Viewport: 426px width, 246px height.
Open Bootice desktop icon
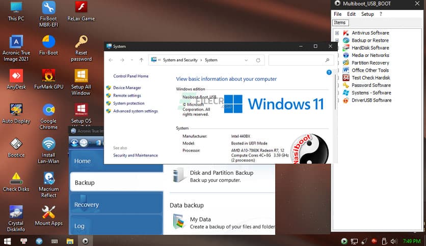click(16, 148)
